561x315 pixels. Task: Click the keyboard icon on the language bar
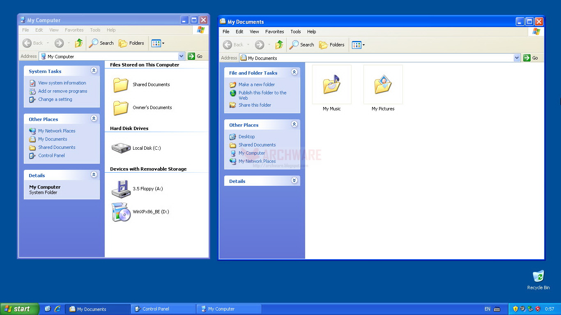click(497, 309)
